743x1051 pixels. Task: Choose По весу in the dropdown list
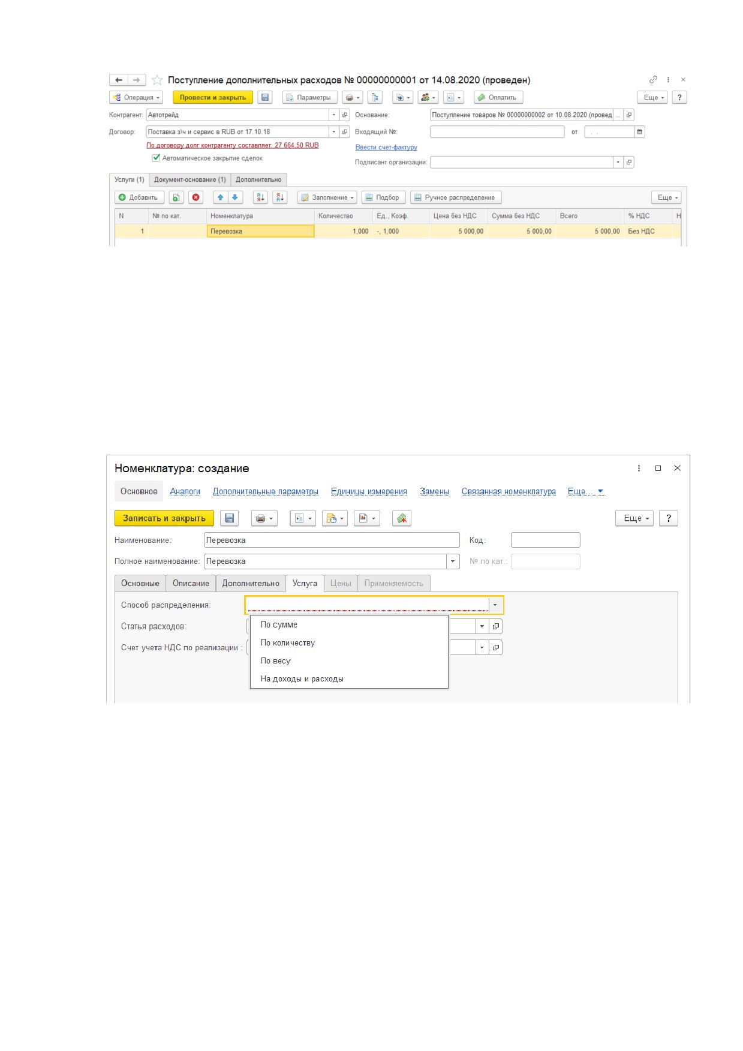349,661
